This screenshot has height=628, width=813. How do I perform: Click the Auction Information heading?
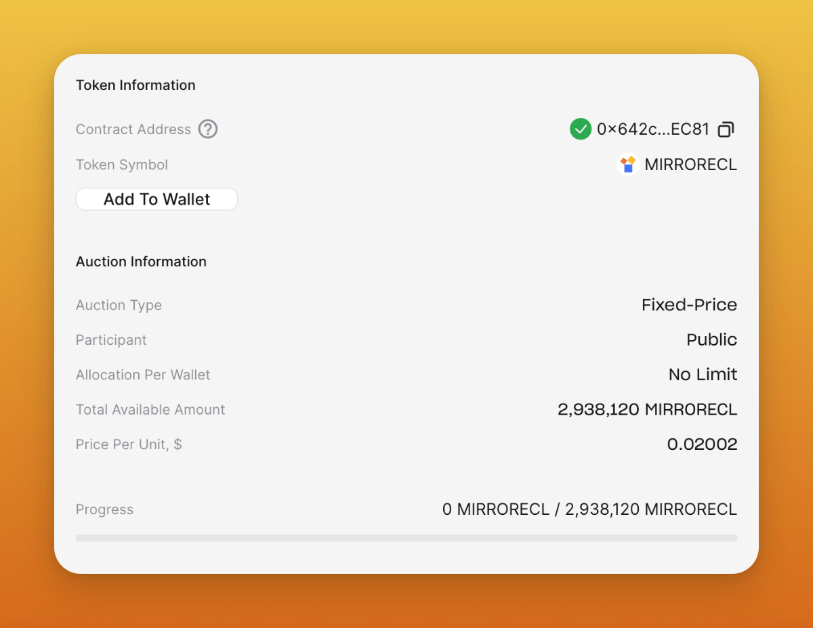(x=141, y=261)
